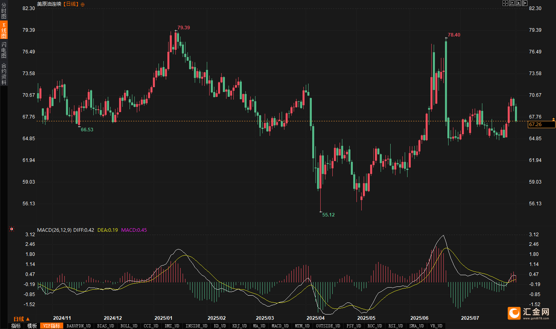Apply the INSIDE_UD indicator
Screen dimensions: 556x329
pyautogui.click(x=196, y=326)
